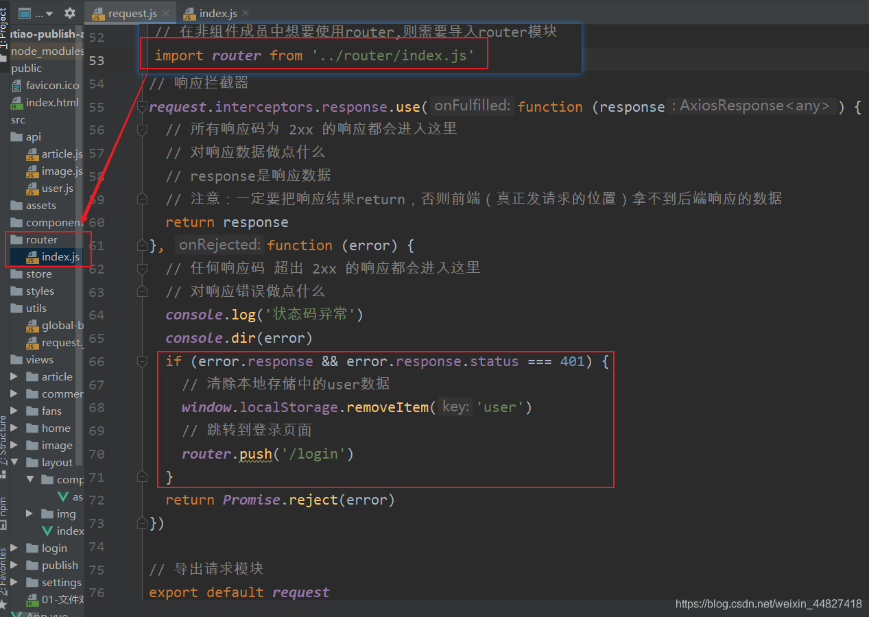
Task: Switch to the request.js editor tab
Action: click(x=132, y=13)
